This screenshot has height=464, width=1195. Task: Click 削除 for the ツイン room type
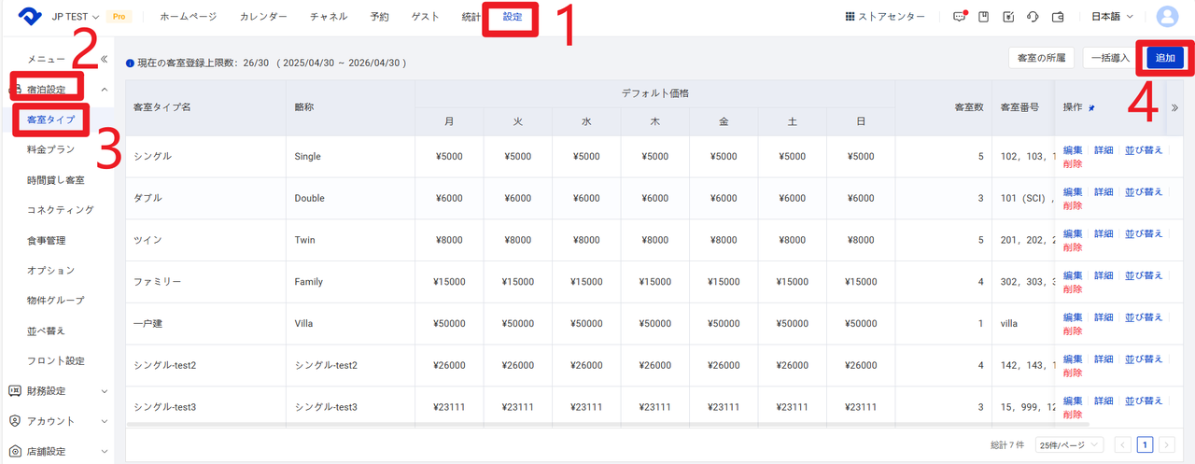click(1073, 247)
